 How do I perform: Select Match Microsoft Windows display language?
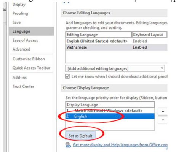(x=110, y=111)
